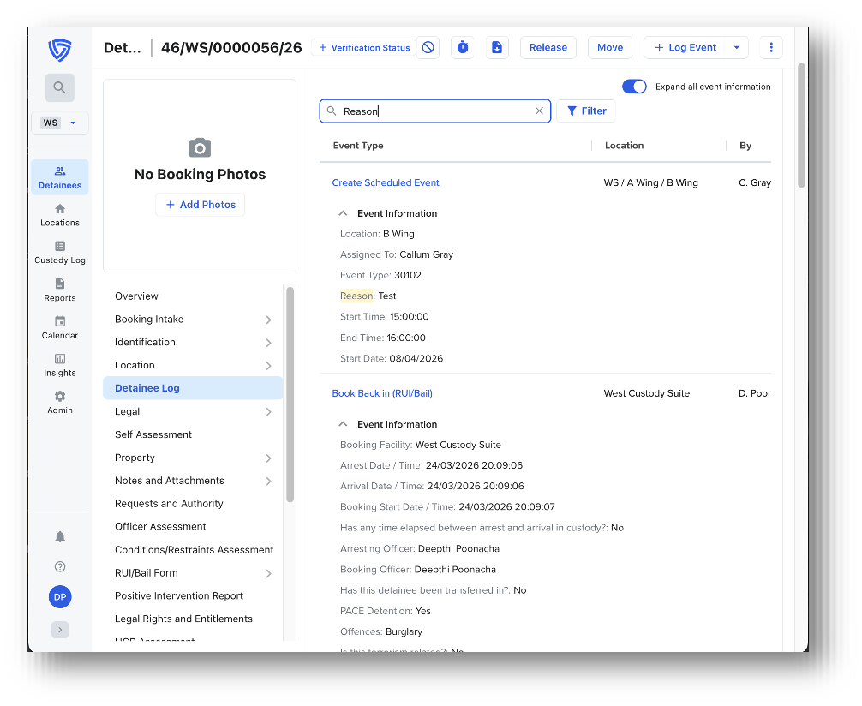Select Detainee Log menu item
Viewport: 862px width, 706px height.
pos(193,388)
